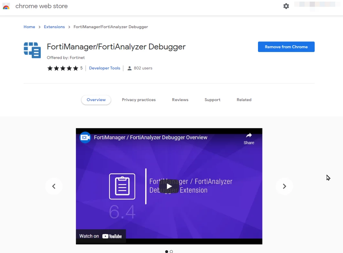Click the Watch on YouTube badge
Screen dimensions: 343x253
click(x=101, y=236)
